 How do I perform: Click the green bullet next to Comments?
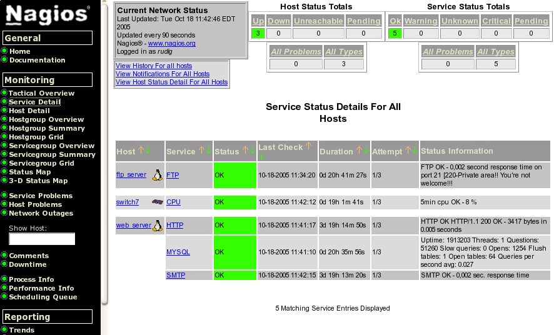click(x=4, y=255)
